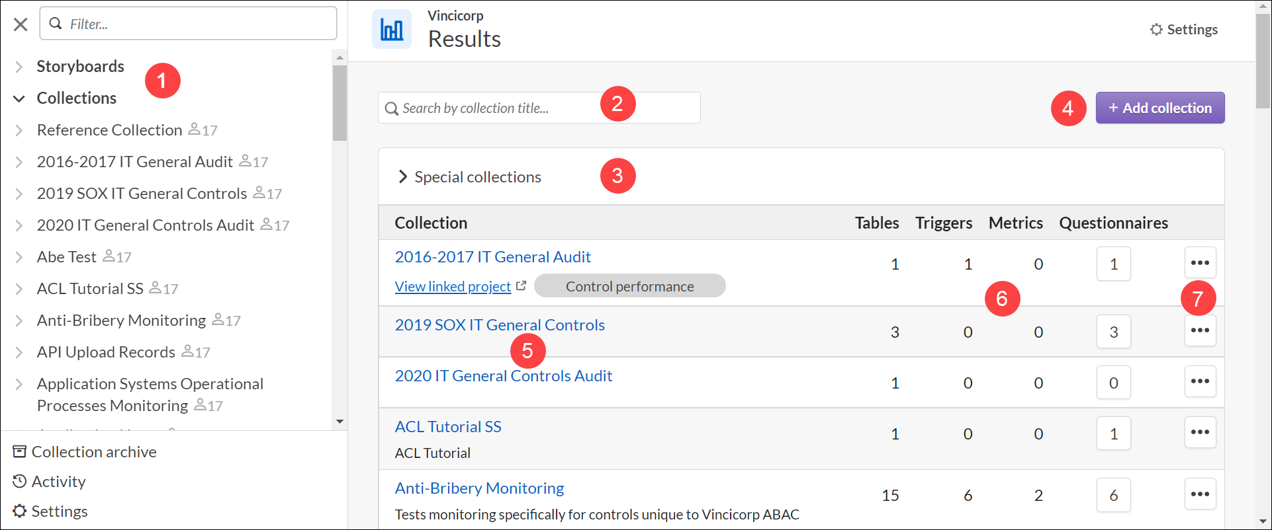Expand the Storyboards tree node

[x=19, y=67]
